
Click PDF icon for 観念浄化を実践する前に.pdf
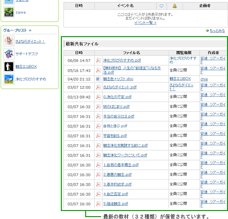click(x=98, y=145)
